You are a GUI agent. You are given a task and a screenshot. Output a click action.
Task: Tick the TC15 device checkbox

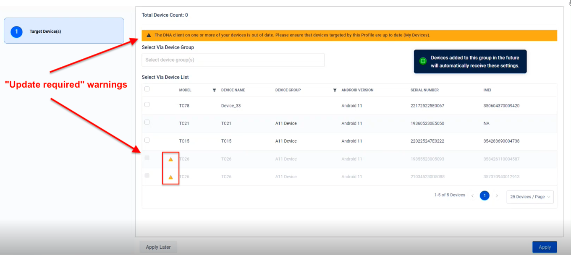pyautogui.click(x=147, y=140)
